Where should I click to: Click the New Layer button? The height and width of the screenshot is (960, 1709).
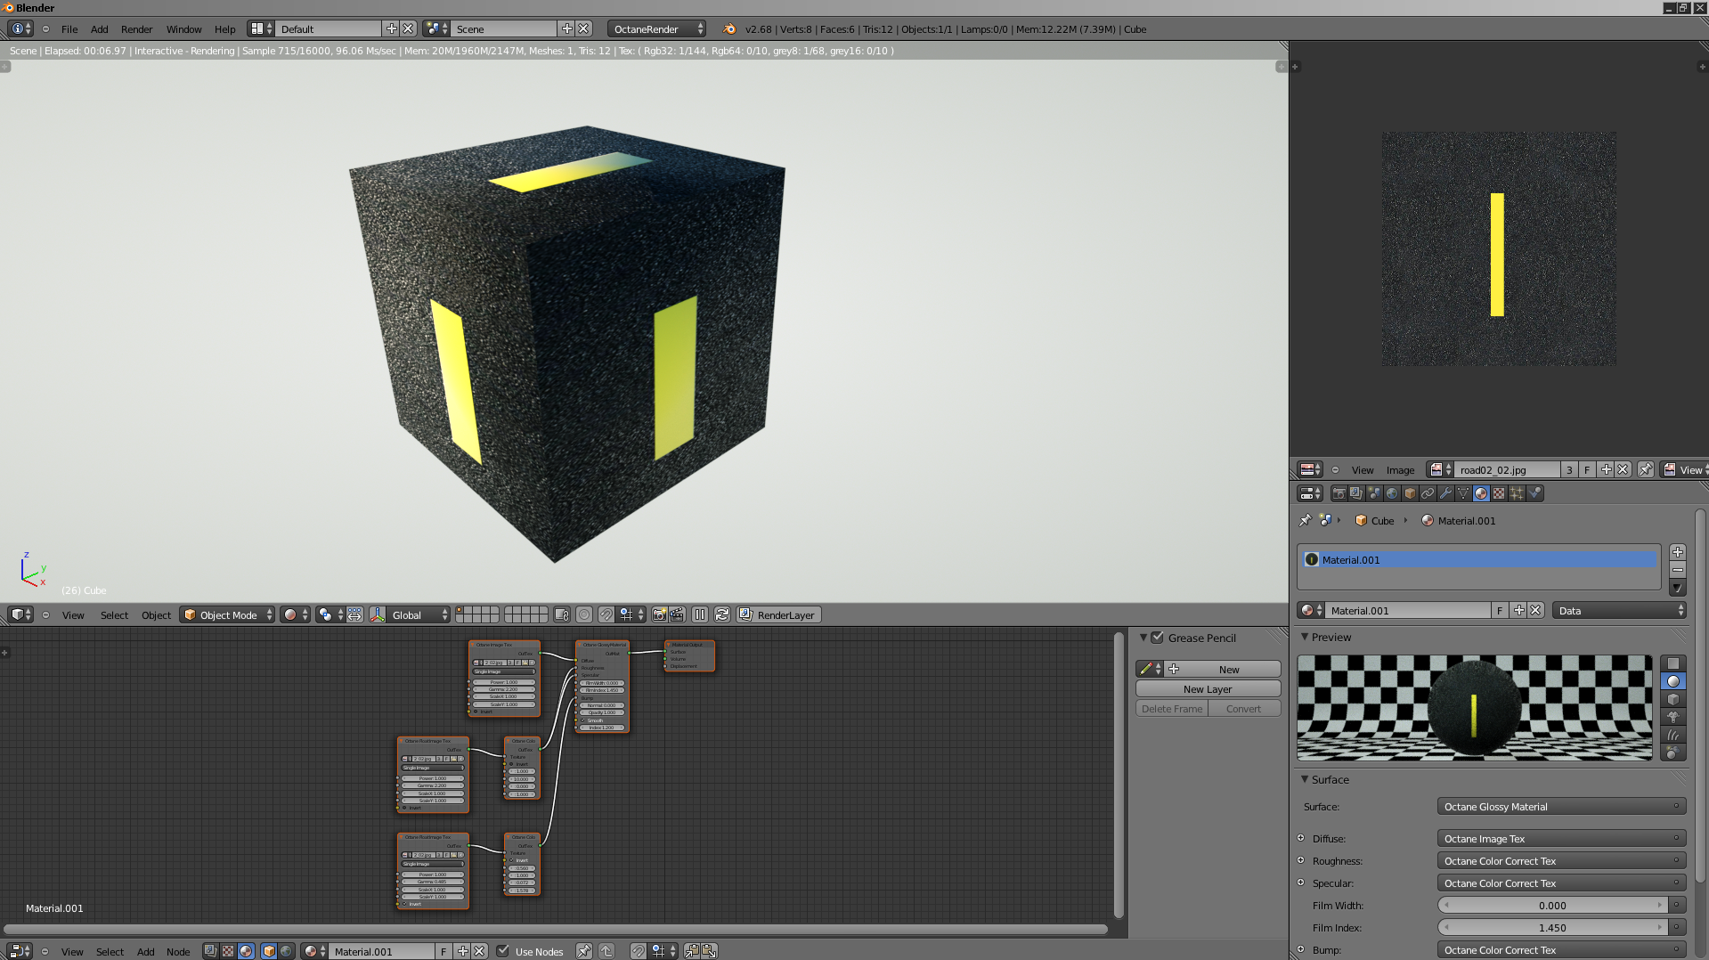[x=1208, y=688]
